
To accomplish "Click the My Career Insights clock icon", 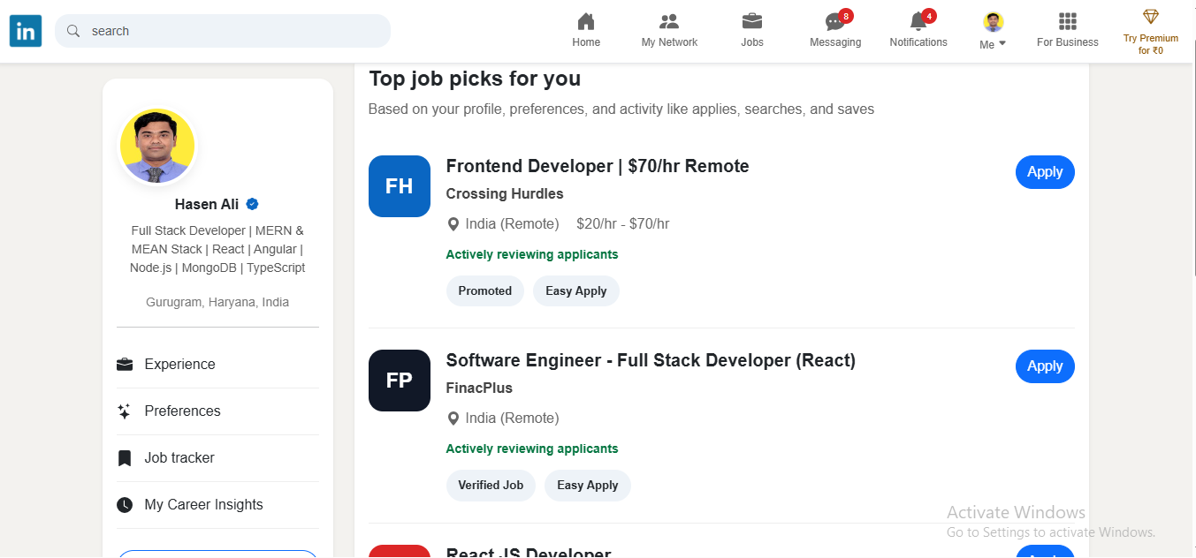I will pyautogui.click(x=125, y=504).
